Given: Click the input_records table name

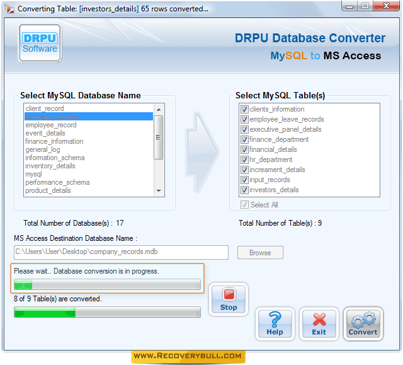Looking at the screenshot, I should click(270, 180).
